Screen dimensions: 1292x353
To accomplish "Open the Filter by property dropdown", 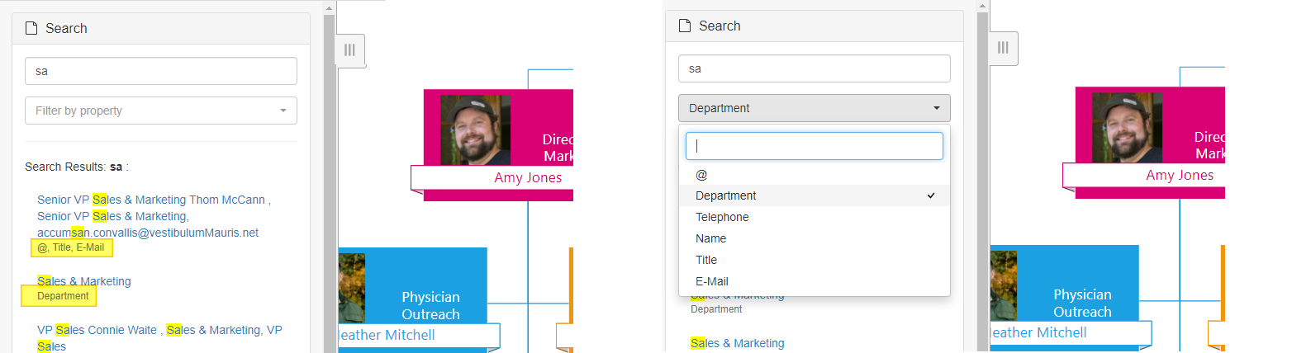I will (x=161, y=111).
